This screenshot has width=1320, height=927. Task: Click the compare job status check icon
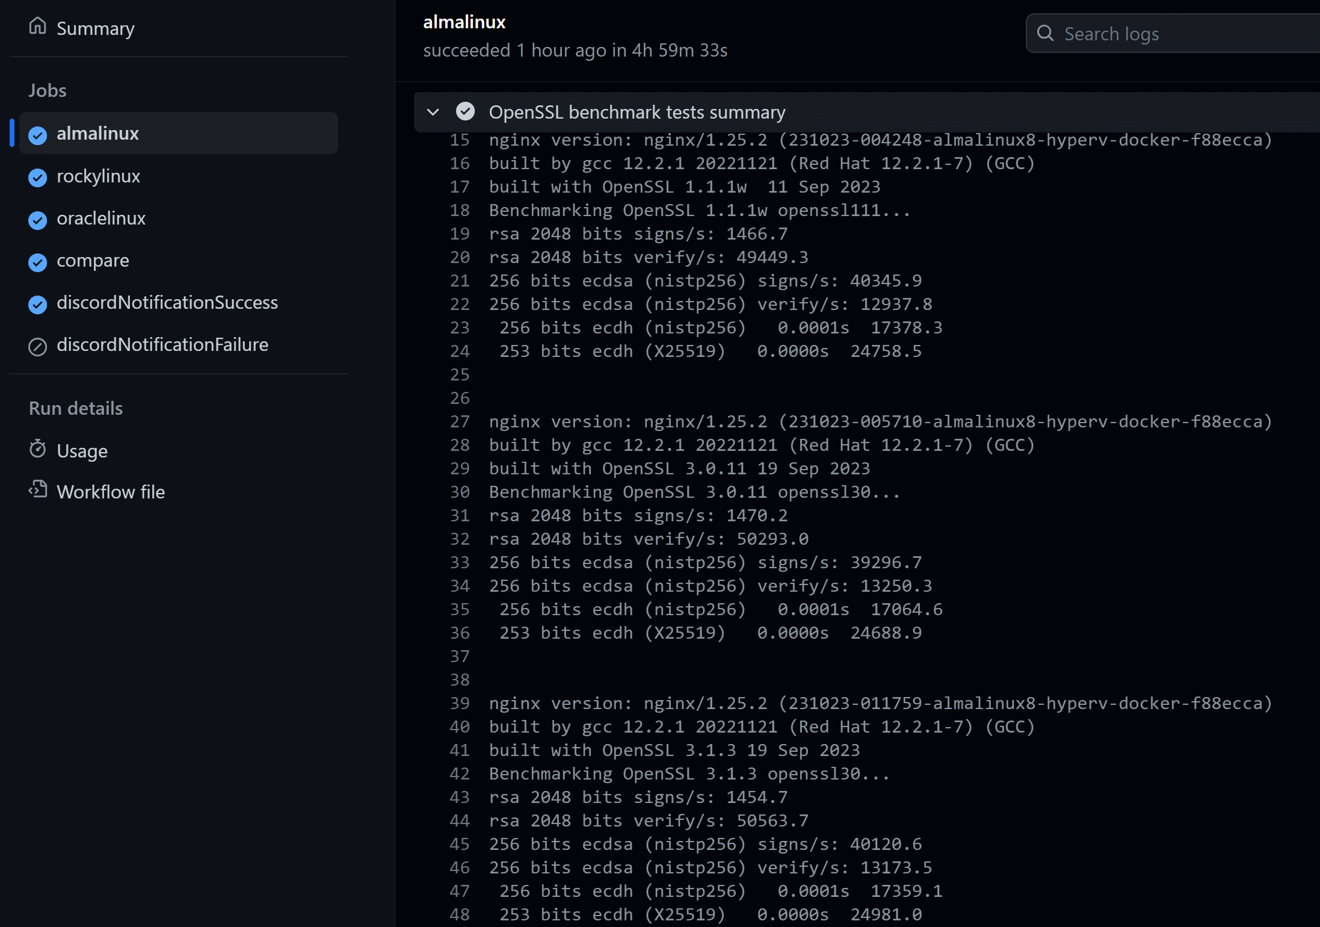tap(38, 262)
